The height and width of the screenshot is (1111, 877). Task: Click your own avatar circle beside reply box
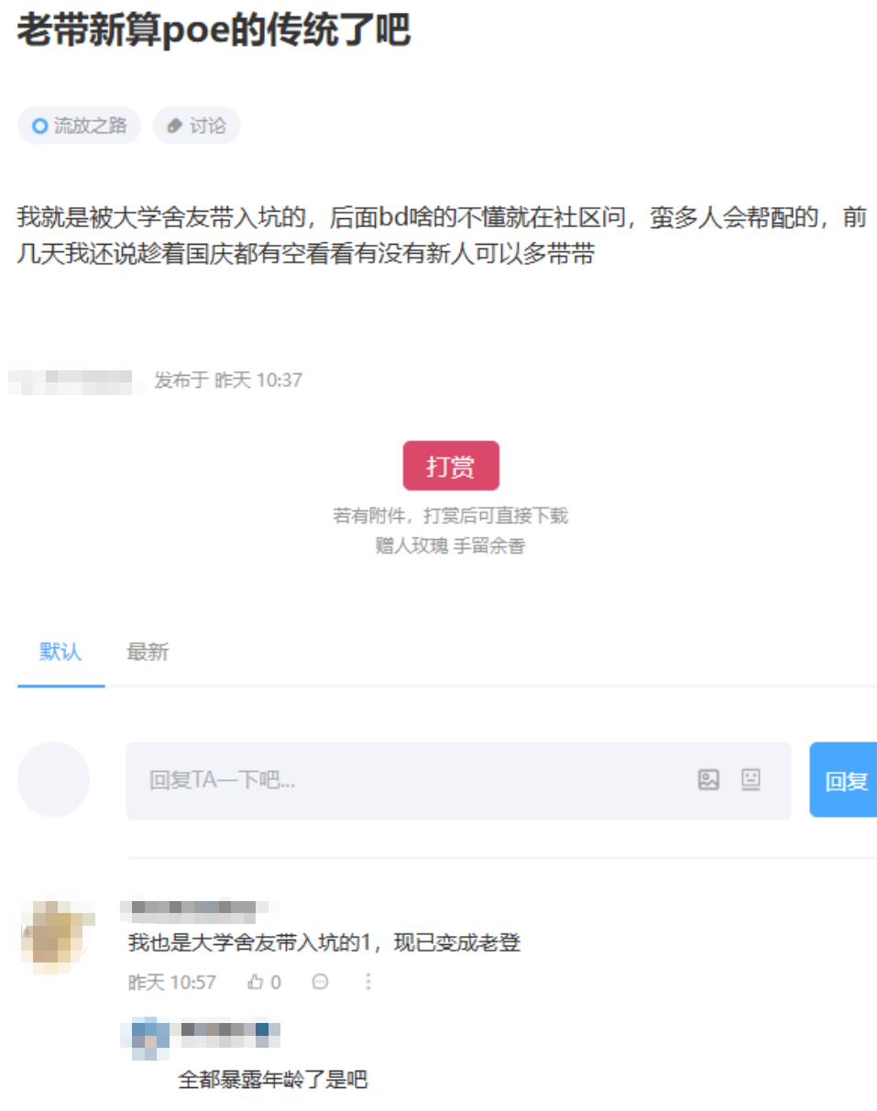(54, 780)
